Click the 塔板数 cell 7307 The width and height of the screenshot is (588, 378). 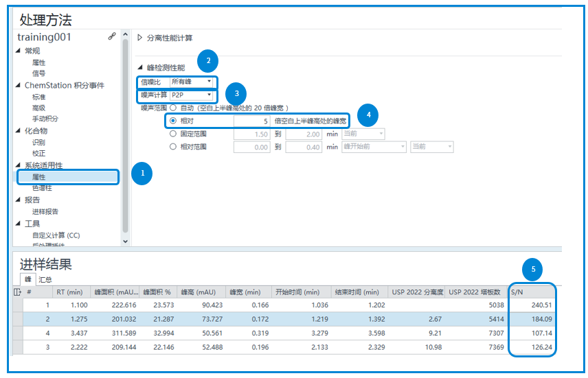(496, 333)
